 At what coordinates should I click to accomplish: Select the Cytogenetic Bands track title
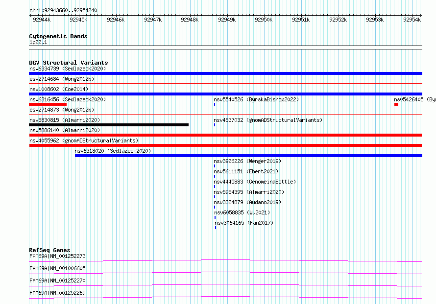tap(58, 36)
